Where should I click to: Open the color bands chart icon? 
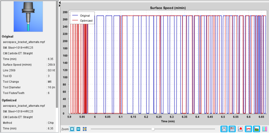(x=265, y=129)
